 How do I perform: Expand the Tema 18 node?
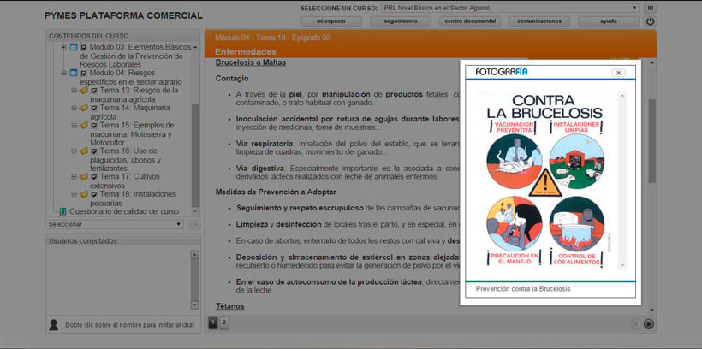click(74, 194)
